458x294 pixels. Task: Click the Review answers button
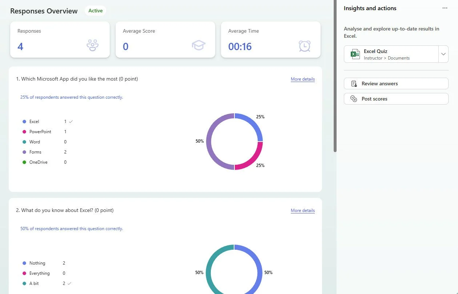click(x=396, y=83)
